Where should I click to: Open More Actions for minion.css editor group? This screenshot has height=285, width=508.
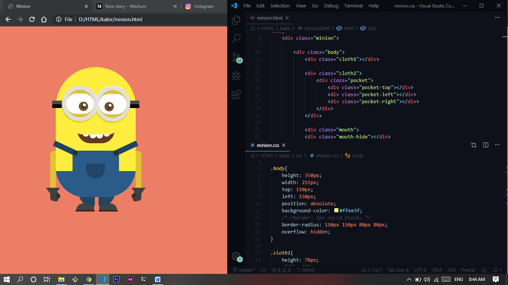point(498,145)
